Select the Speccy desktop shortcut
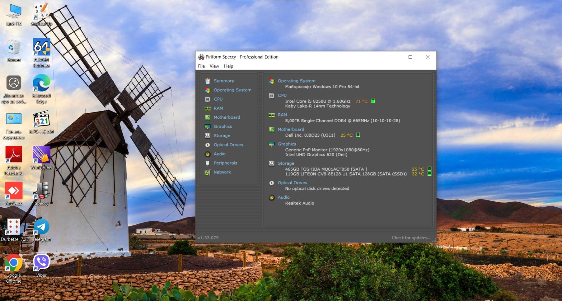562x301 pixels. [x=42, y=194]
